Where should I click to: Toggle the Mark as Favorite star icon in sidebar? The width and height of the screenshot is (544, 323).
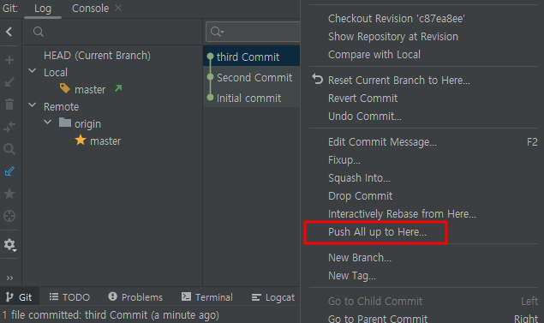(x=9, y=194)
